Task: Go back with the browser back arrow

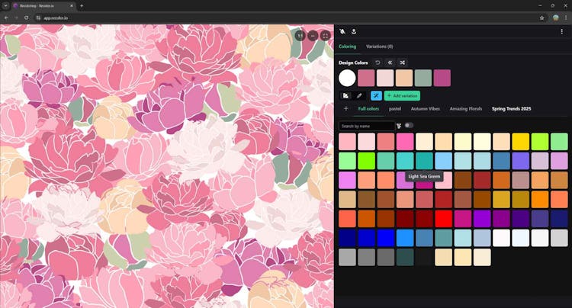Action: click(x=6, y=18)
